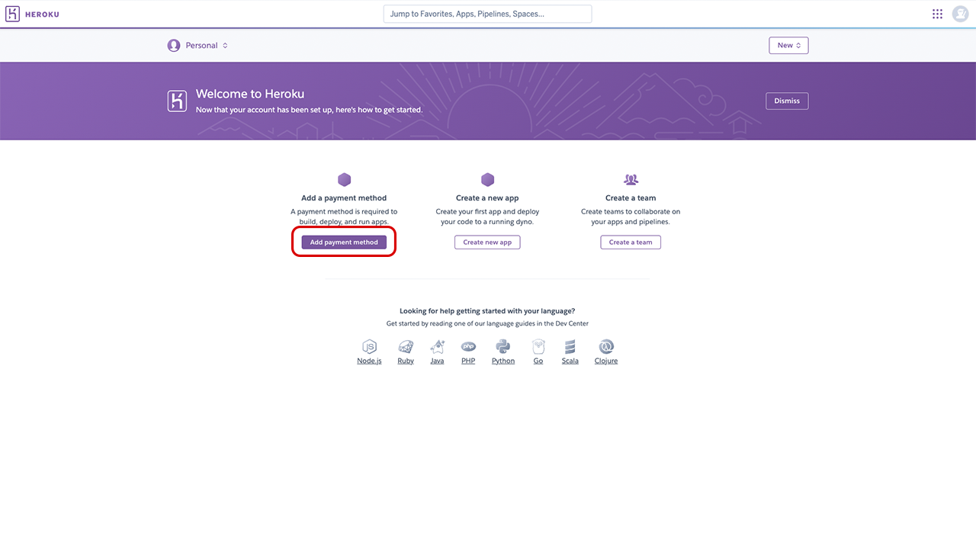Open the Ruby language guide icon
This screenshot has width=976, height=549.
(x=406, y=347)
